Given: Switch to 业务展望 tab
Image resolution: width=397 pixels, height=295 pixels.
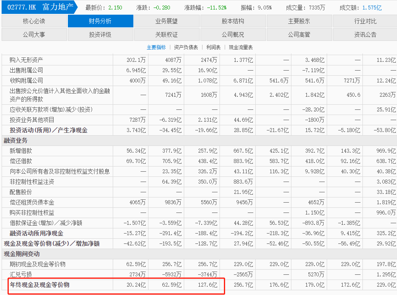Looking at the screenshot, I should click(167, 21).
